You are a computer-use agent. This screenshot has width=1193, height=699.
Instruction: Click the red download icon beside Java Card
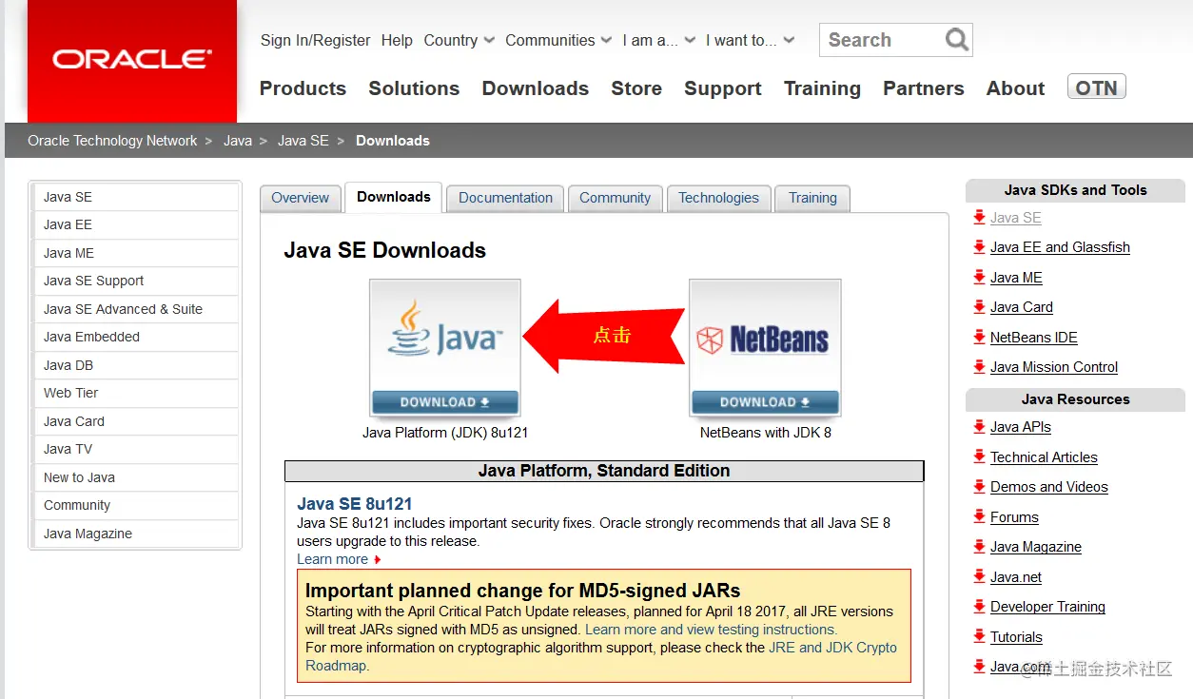pyautogui.click(x=979, y=307)
